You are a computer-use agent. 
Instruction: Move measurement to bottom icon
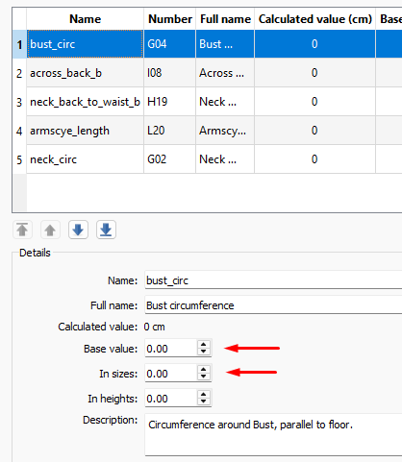tap(106, 230)
